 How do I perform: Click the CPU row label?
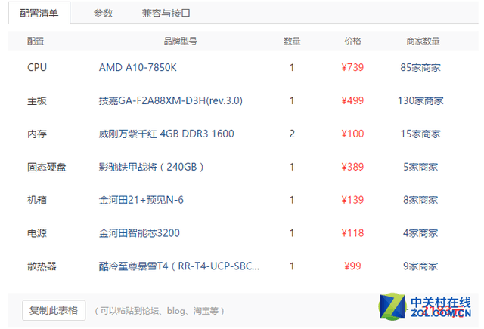37,67
